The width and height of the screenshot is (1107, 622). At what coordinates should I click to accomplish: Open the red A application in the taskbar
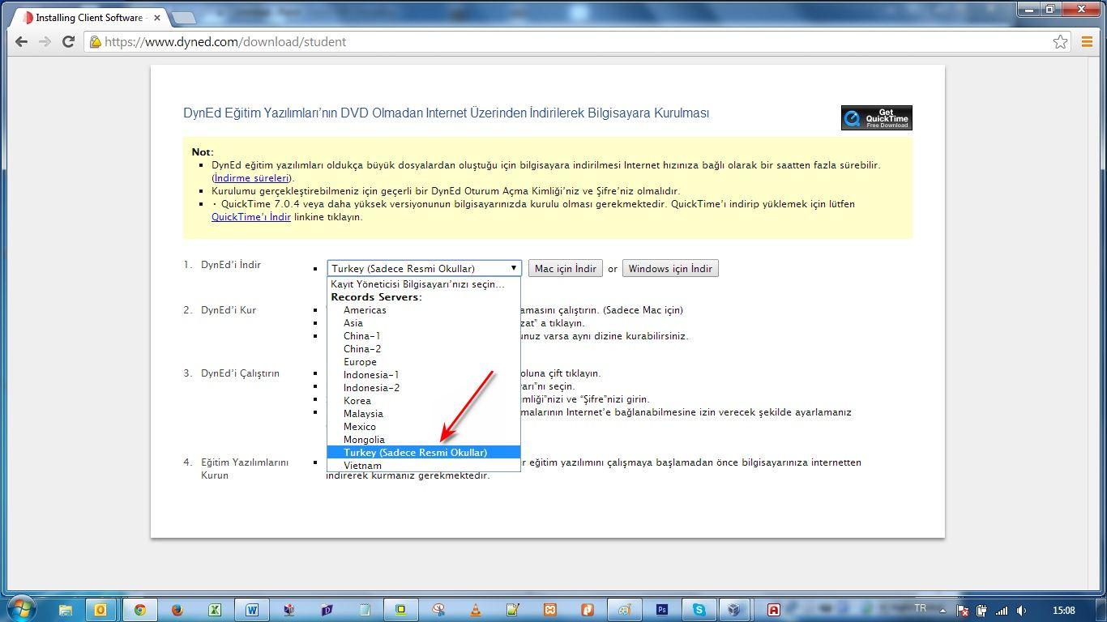tap(774, 610)
